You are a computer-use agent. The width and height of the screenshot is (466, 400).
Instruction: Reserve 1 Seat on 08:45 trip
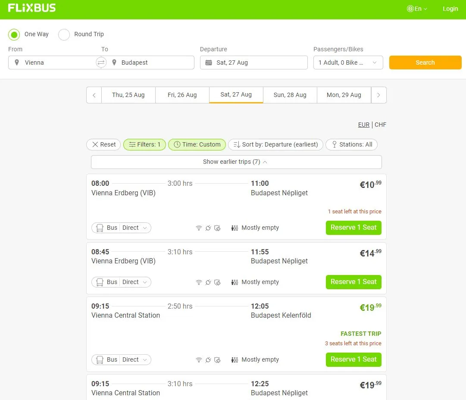click(353, 282)
